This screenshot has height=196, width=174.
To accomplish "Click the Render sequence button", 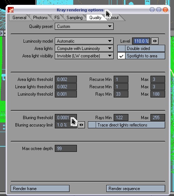I will 136,189.
